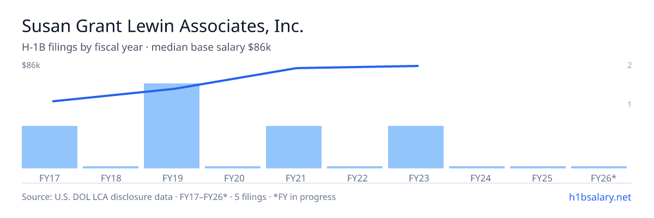
Task: Click the $86k axis label
Action: coord(31,65)
